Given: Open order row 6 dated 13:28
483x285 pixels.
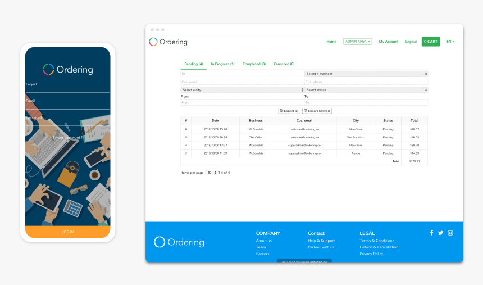Looking at the screenshot, I should (304, 129).
